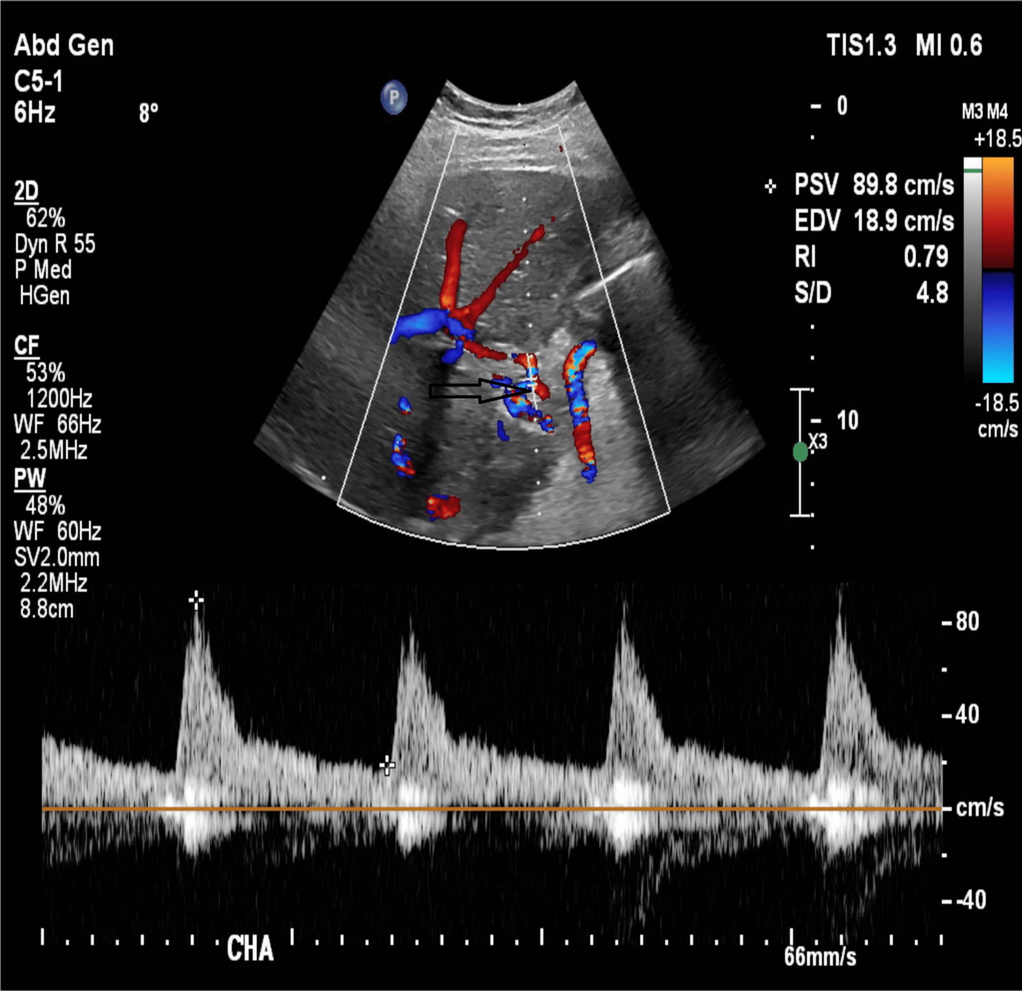Click the 2.5MHz color frequency value

54,450
